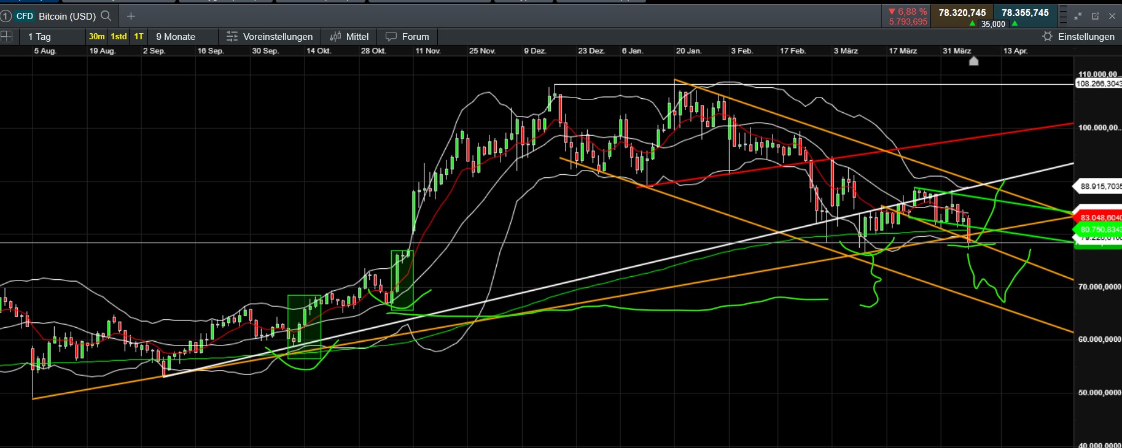This screenshot has height=448, width=1122.
Task: Open the Voreinstellungen menu
Action: tap(270, 37)
